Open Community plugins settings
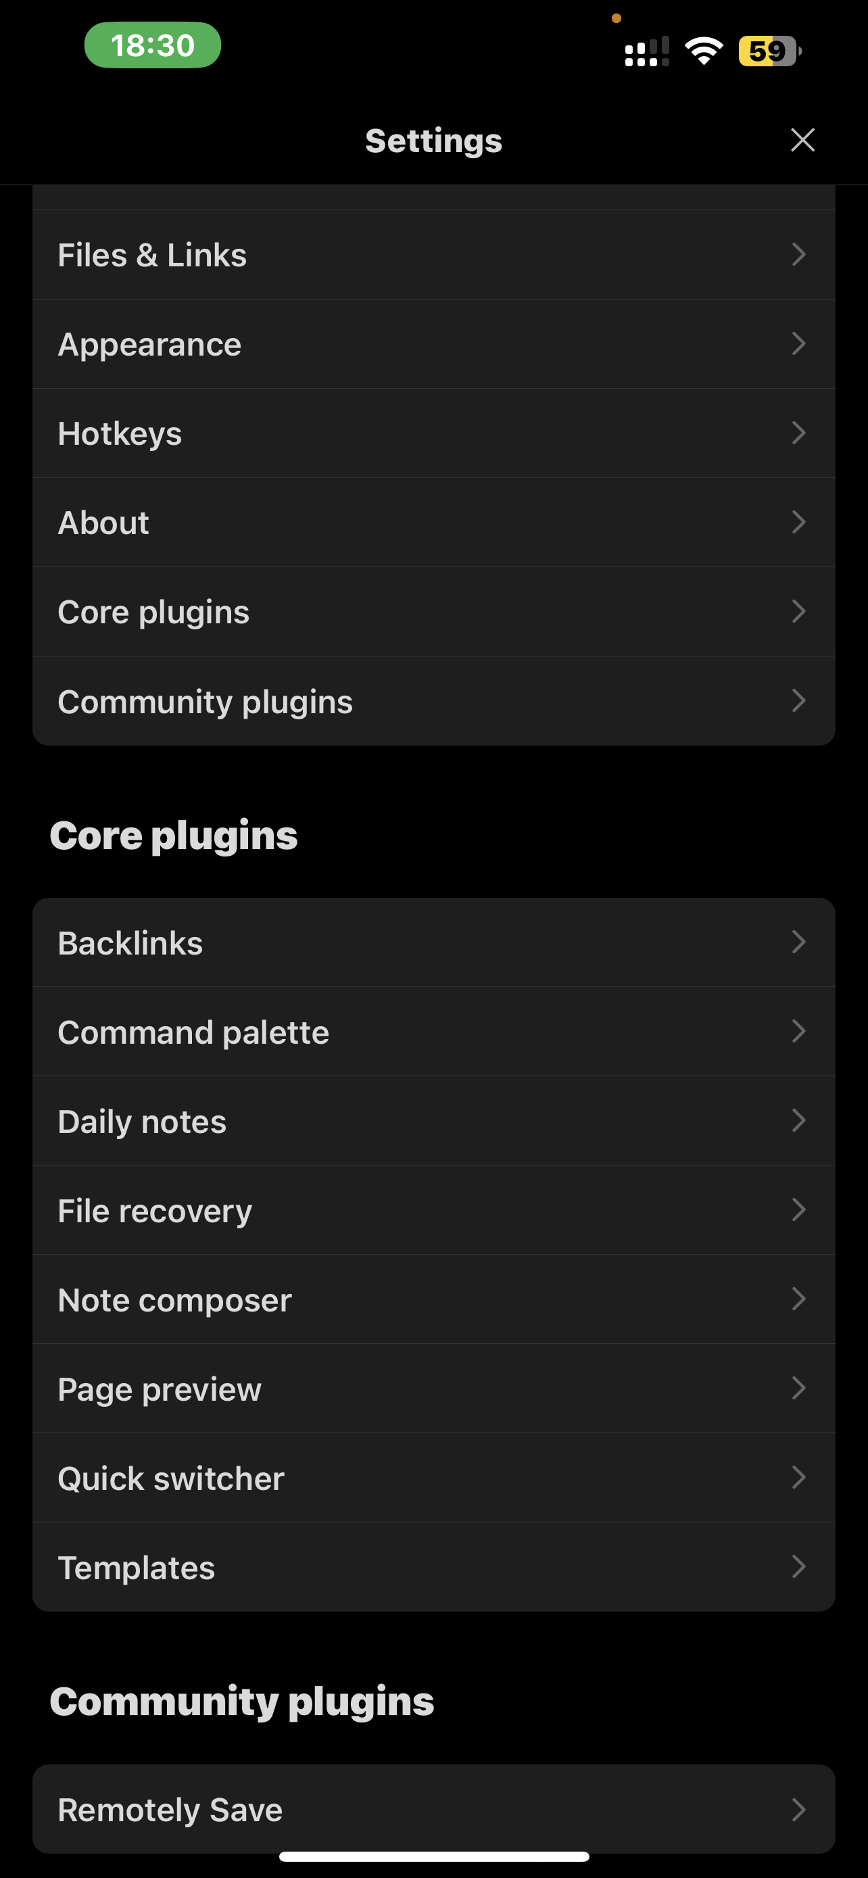Image resolution: width=868 pixels, height=1878 pixels. [433, 700]
